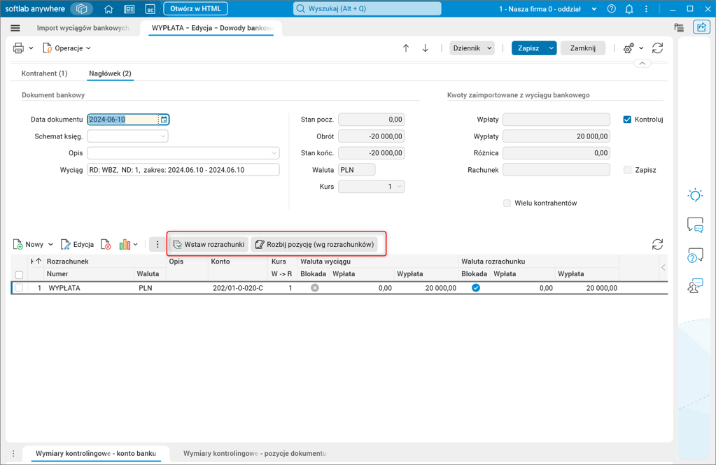Expand the settings gear dropdown arrow

(641, 48)
